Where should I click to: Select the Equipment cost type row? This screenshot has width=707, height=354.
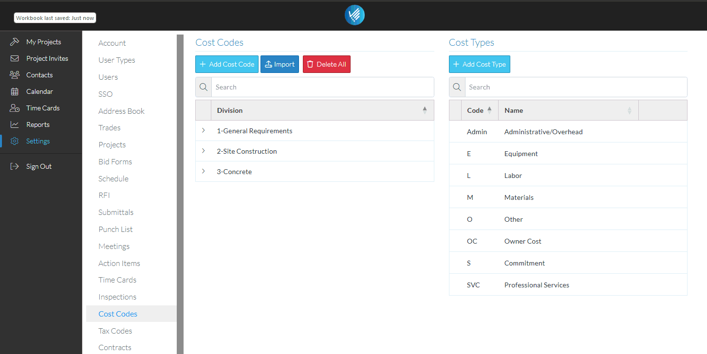coord(568,154)
